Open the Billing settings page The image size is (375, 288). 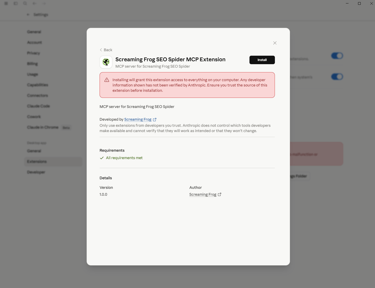32,64
